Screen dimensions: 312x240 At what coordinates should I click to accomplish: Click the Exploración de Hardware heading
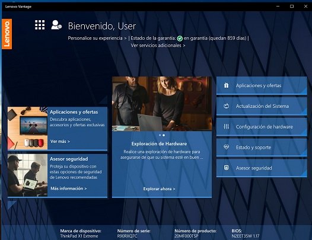[159, 144]
